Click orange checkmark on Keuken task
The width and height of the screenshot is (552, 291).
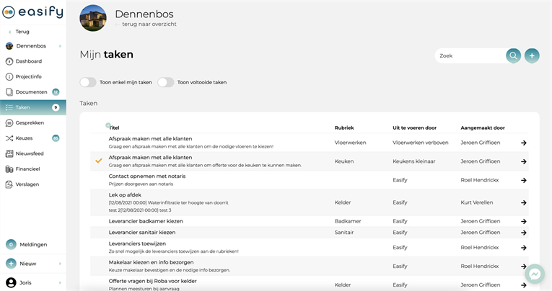99,161
